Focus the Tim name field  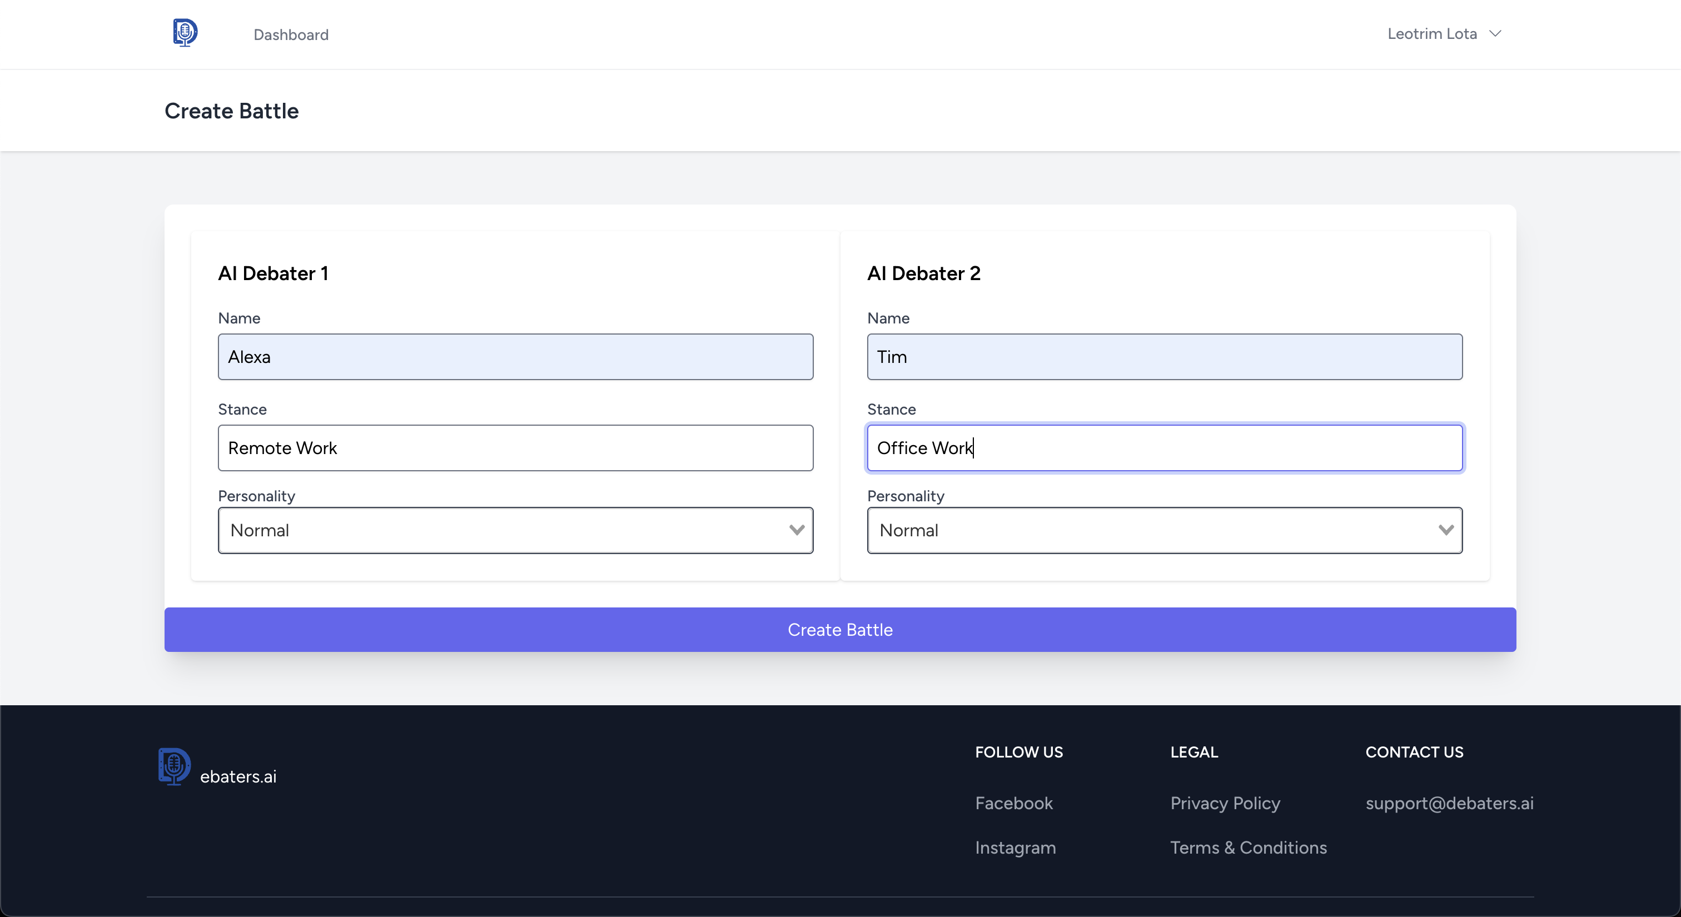click(x=1164, y=357)
